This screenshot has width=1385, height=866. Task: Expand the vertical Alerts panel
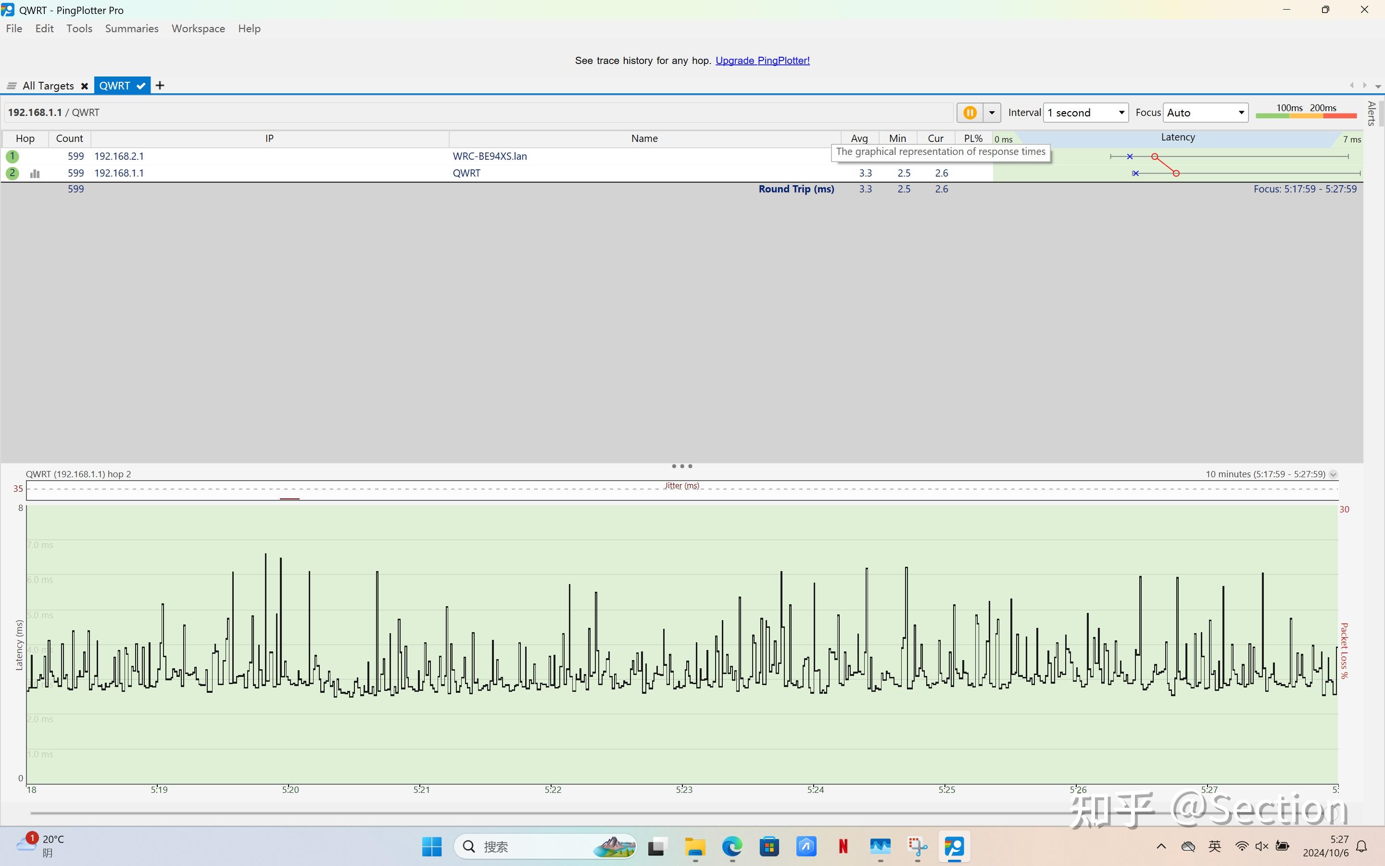coord(1371,114)
